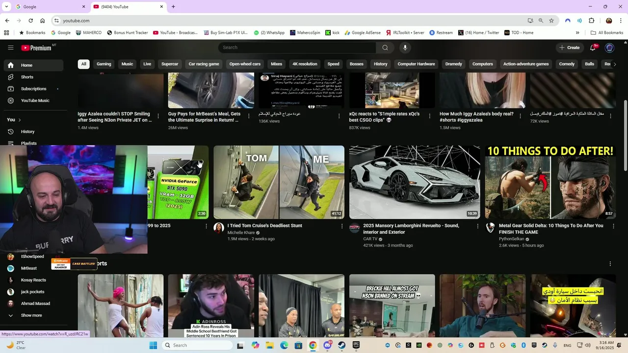Click the search magnifier button
Viewport: 628px width, 353px height.
[x=385, y=48]
